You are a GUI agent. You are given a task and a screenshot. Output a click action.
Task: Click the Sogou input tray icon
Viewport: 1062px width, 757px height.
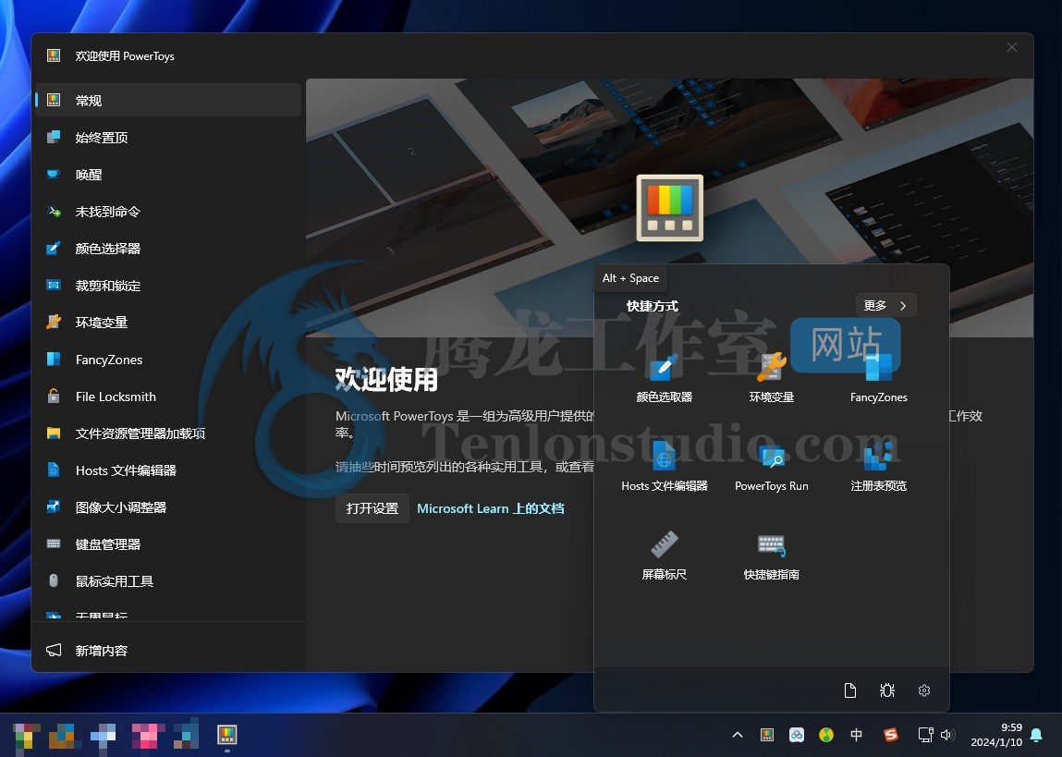[x=891, y=735]
